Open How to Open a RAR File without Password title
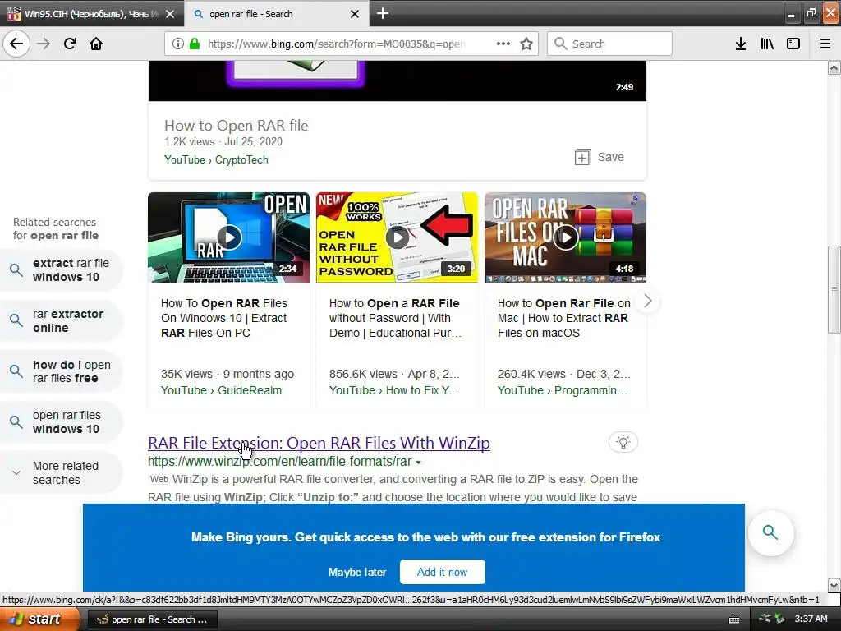The image size is (841, 631). point(395,318)
